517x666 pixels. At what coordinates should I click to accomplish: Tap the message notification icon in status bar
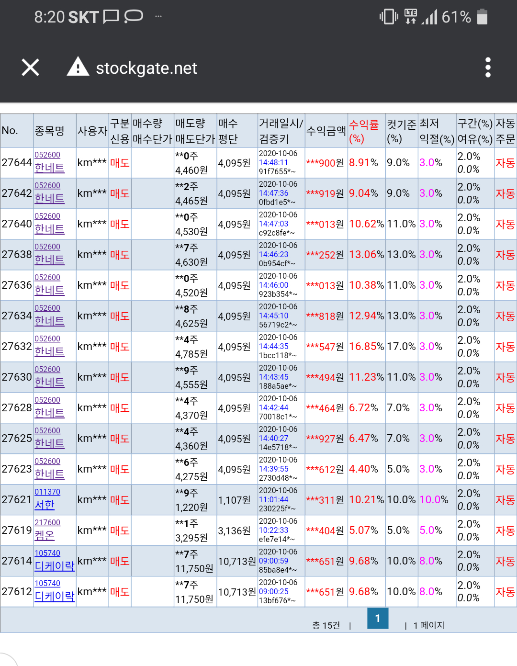(111, 17)
